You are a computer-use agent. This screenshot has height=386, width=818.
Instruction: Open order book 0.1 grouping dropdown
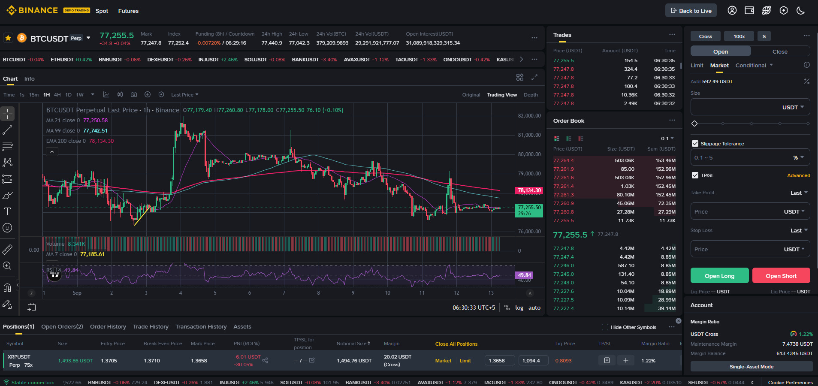[x=667, y=139]
